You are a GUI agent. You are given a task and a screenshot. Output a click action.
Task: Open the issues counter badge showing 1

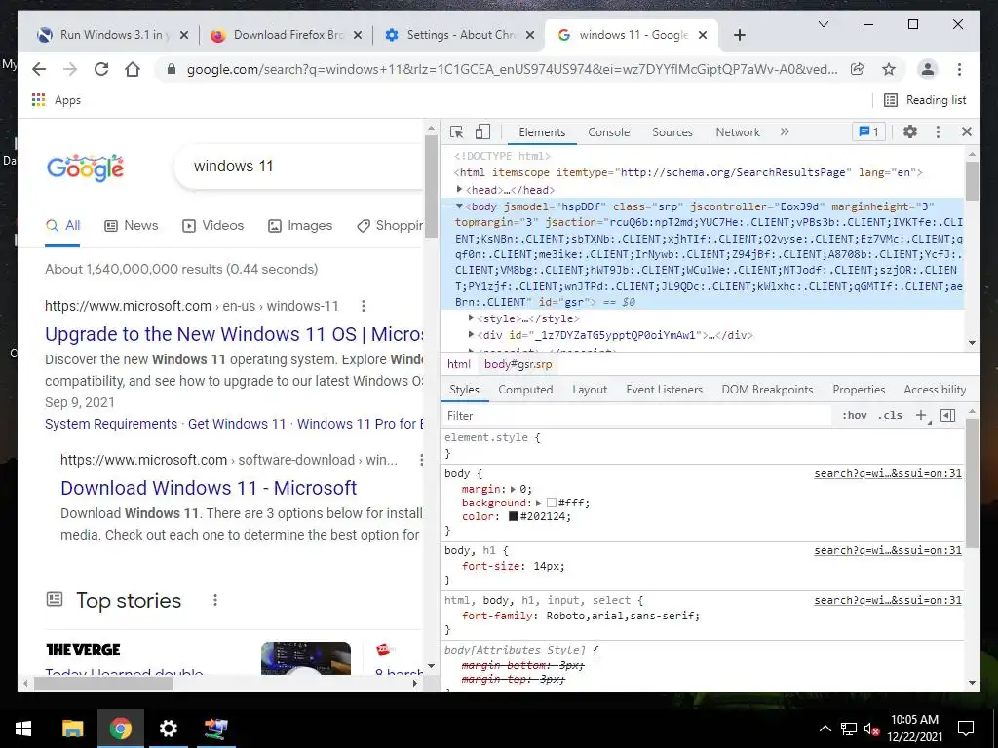(x=868, y=131)
